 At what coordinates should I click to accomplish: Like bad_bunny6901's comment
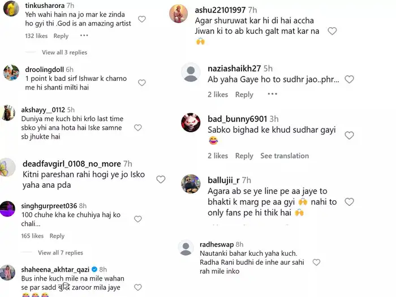point(349,135)
